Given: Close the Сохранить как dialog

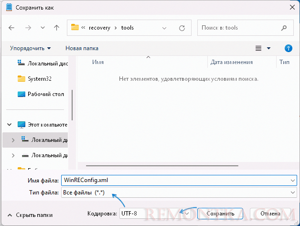Looking at the screenshot, I should (292, 8).
